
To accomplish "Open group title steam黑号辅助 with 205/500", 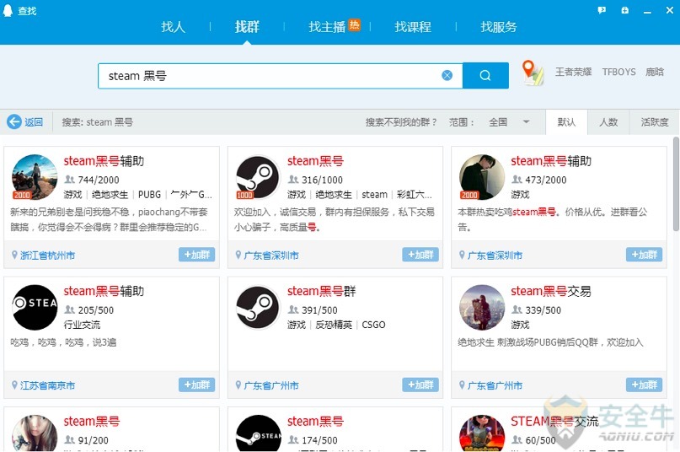I will click(104, 291).
